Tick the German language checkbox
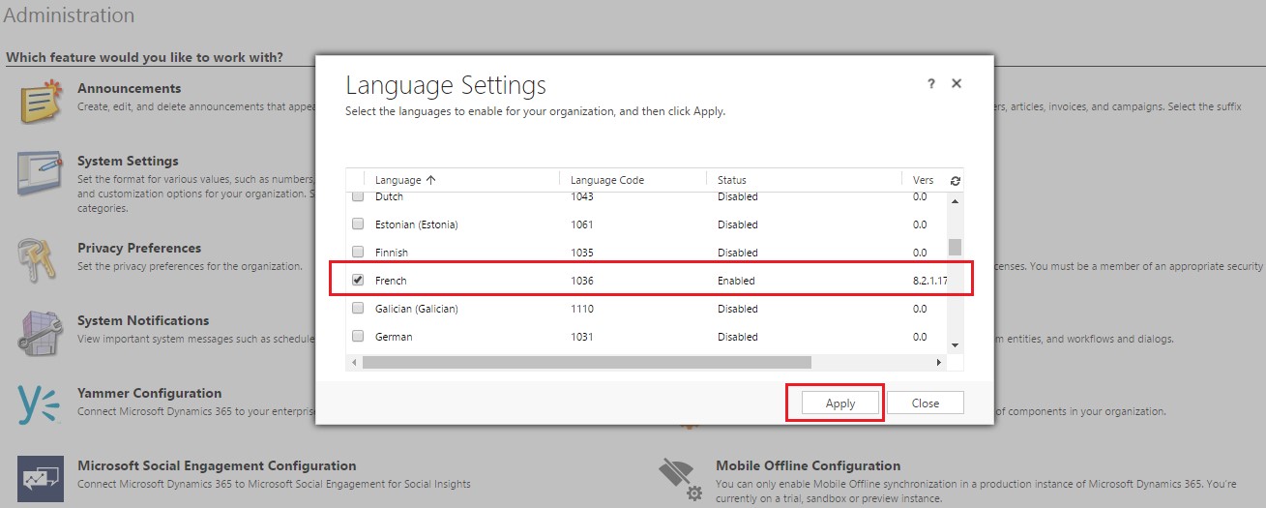The image size is (1266, 508). point(358,337)
